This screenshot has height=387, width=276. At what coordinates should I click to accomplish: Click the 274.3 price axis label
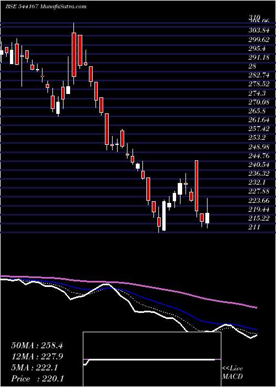tap(257, 93)
